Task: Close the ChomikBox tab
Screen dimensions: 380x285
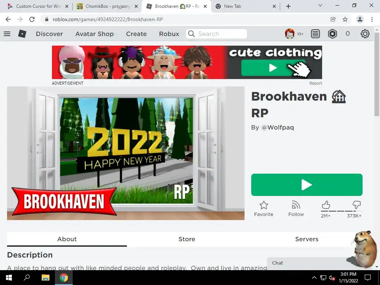Action: click(136, 6)
